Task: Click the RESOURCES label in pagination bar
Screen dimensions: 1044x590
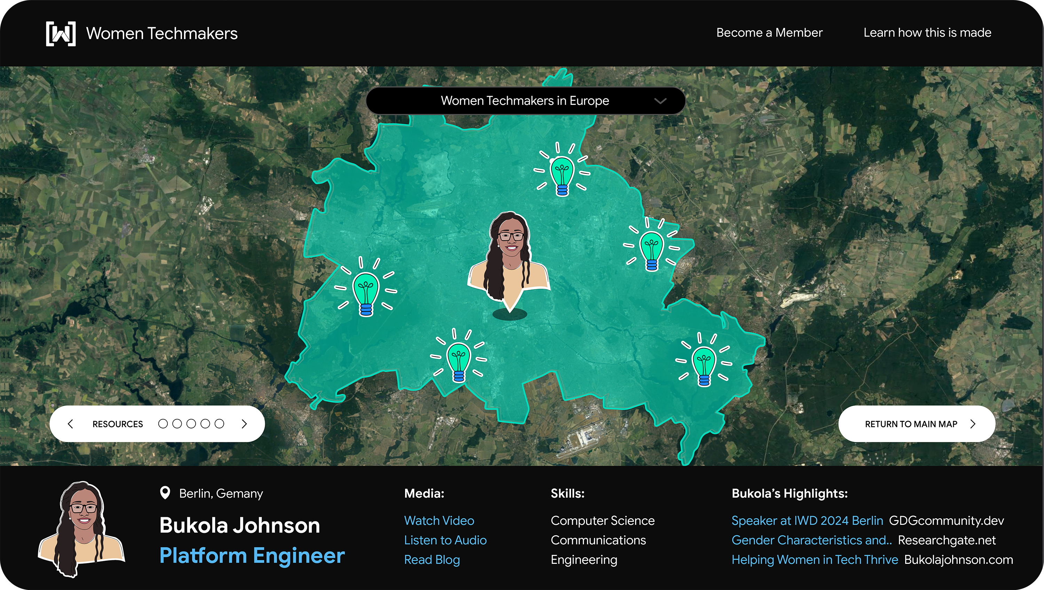Action: point(118,424)
